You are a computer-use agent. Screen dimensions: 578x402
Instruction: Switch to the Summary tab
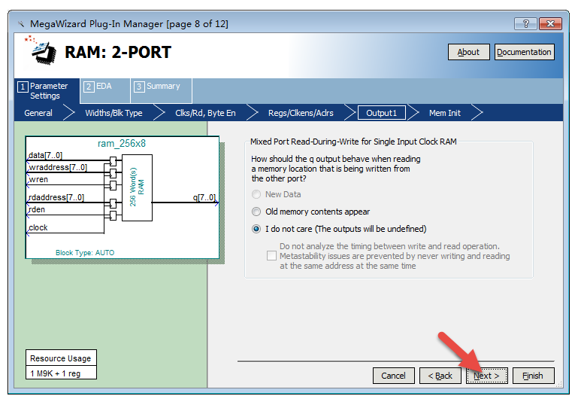(x=162, y=91)
